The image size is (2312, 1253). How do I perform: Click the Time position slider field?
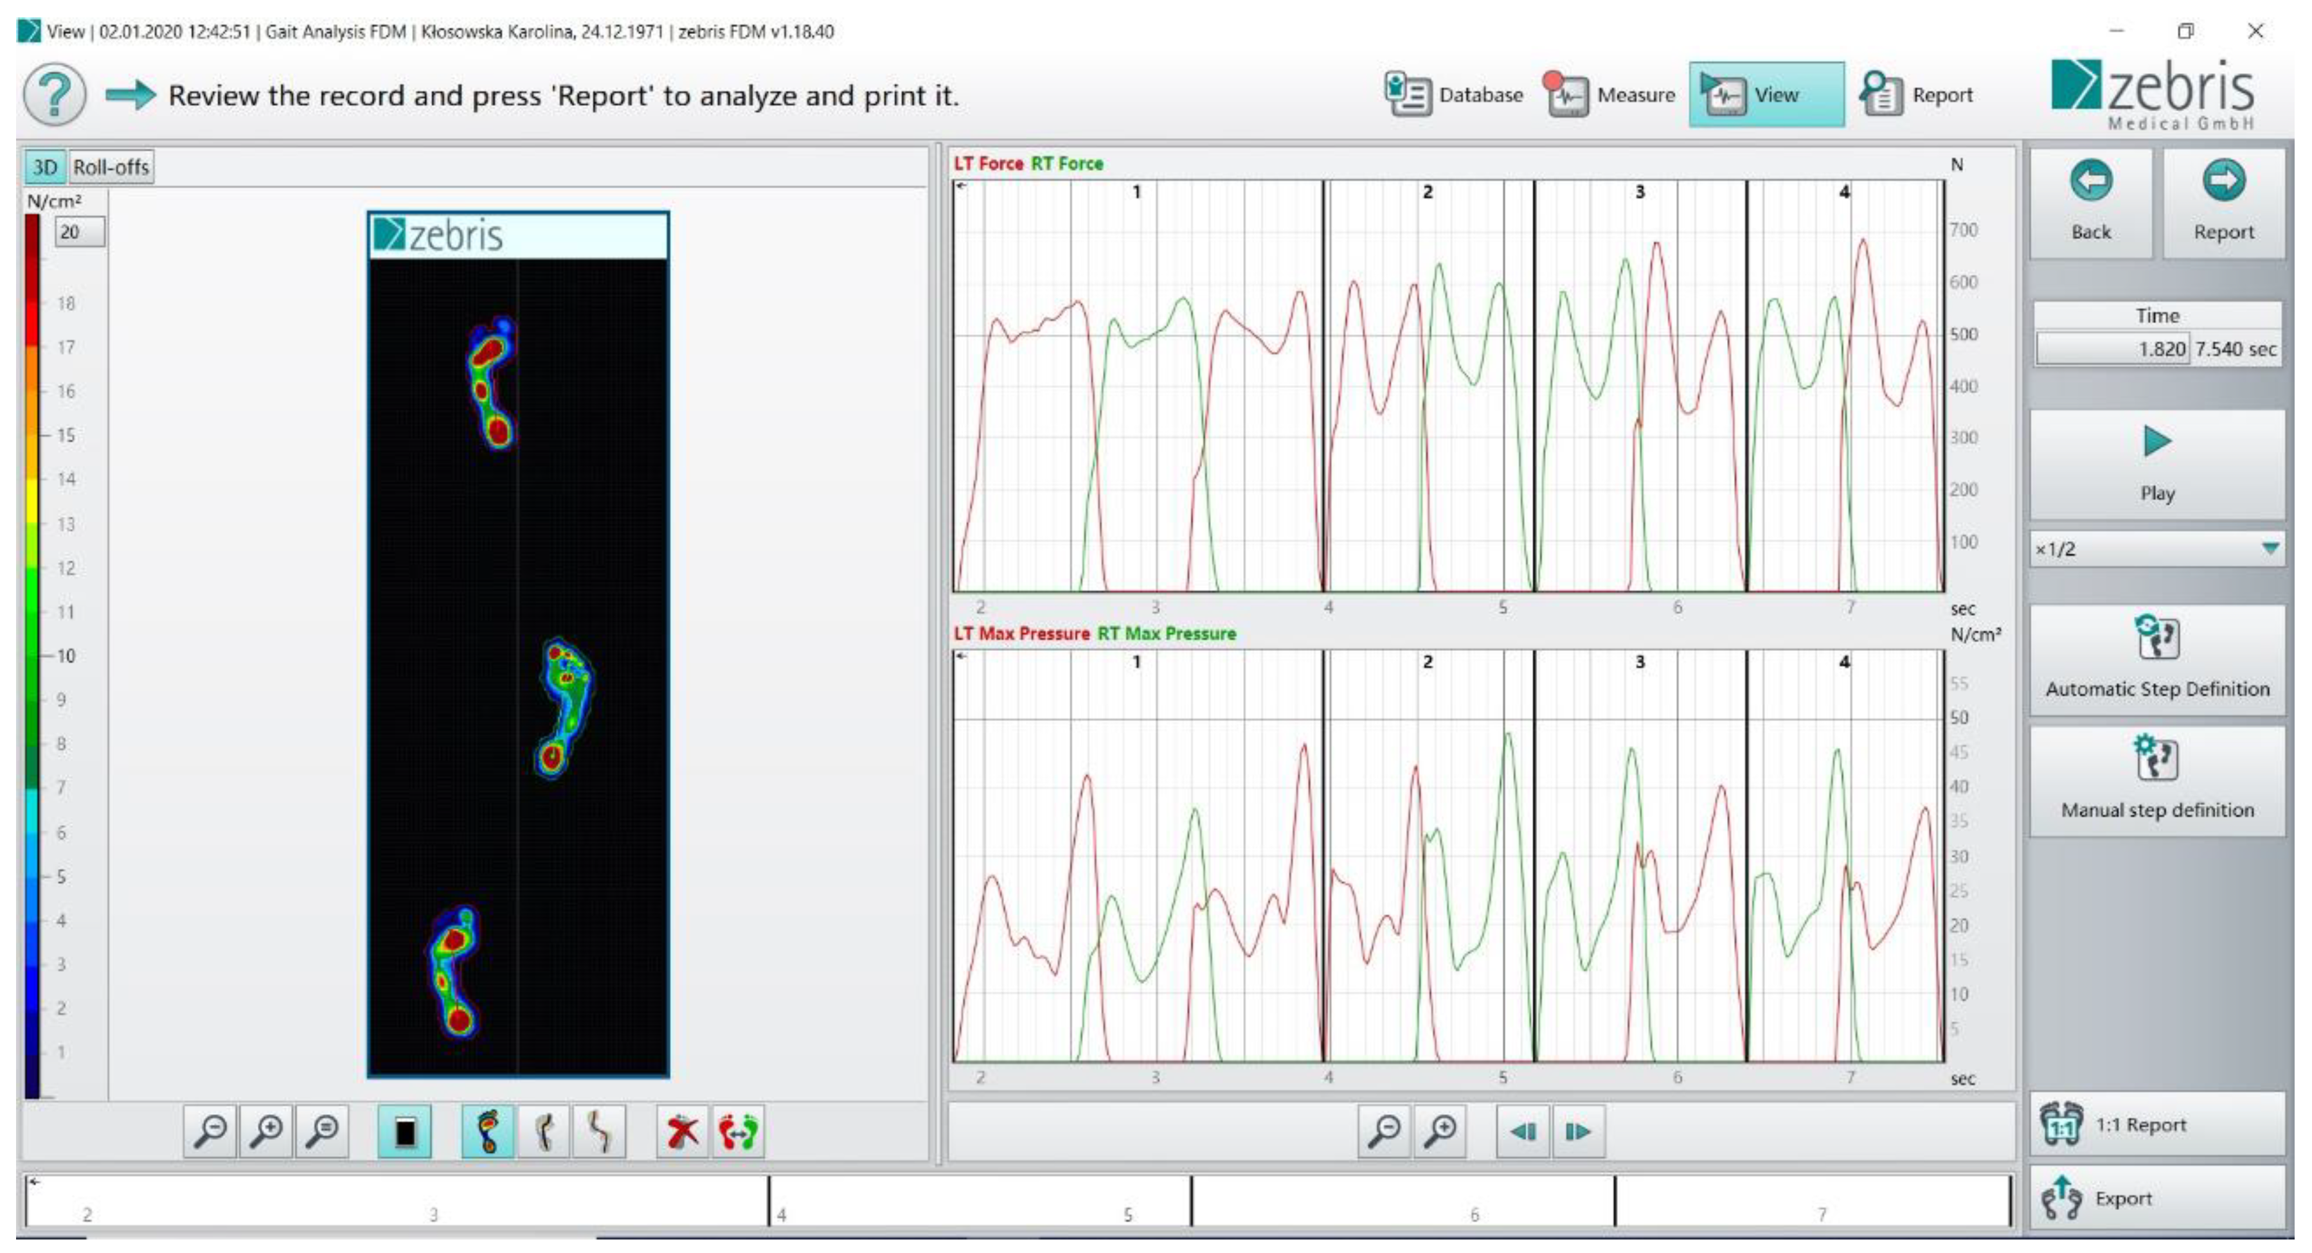coord(2113,349)
